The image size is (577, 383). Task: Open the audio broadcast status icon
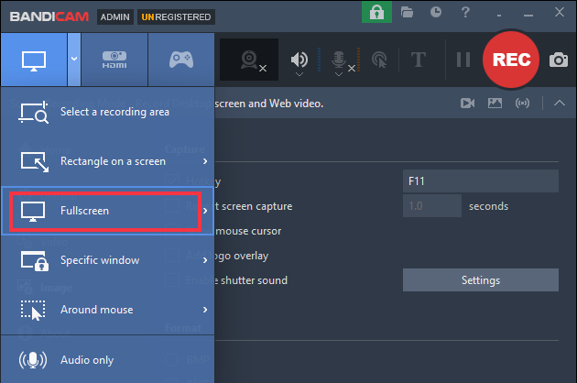tap(523, 104)
